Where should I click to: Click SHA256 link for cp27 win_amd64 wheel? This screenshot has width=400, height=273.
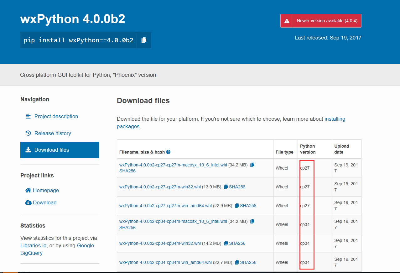point(248,206)
